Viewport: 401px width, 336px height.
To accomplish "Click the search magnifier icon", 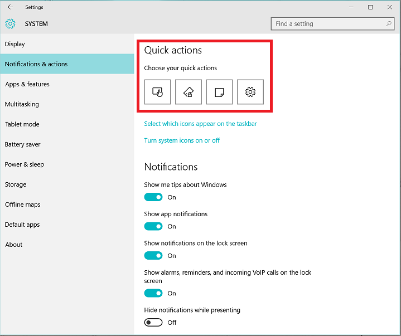I will (x=389, y=24).
